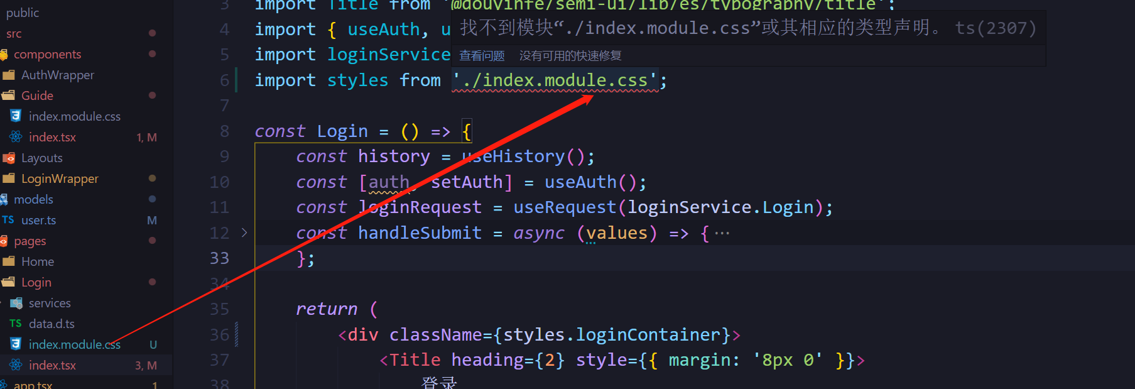Click the U status badge beside index.module.css
1135x389 pixels.
(153, 344)
